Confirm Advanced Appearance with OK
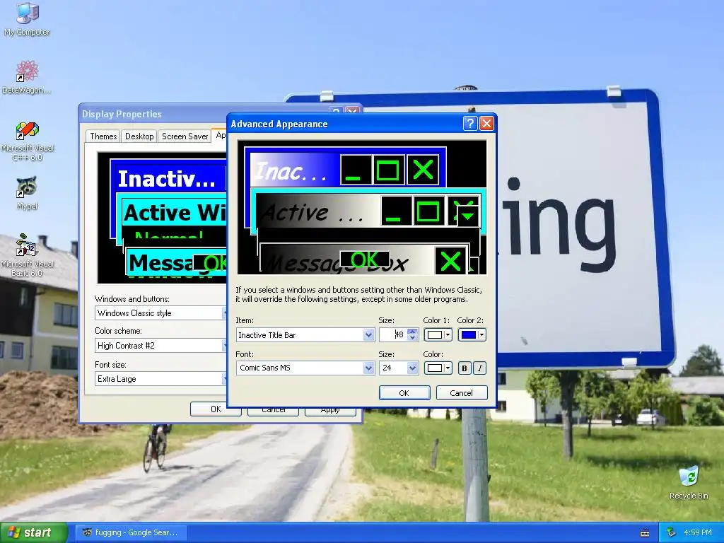The width and height of the screenshot is (724, 543). coord(404,393)
